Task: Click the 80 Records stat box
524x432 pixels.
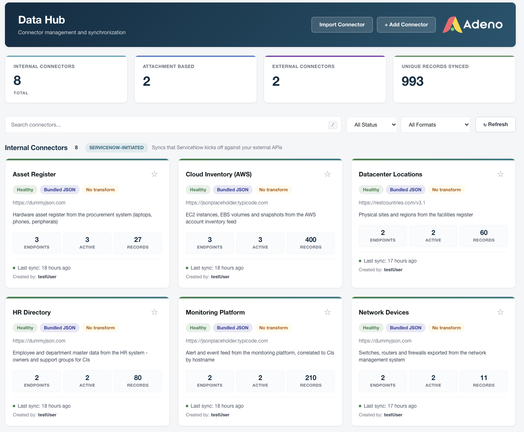Action: pyautogui.click(x=138, y=381)
